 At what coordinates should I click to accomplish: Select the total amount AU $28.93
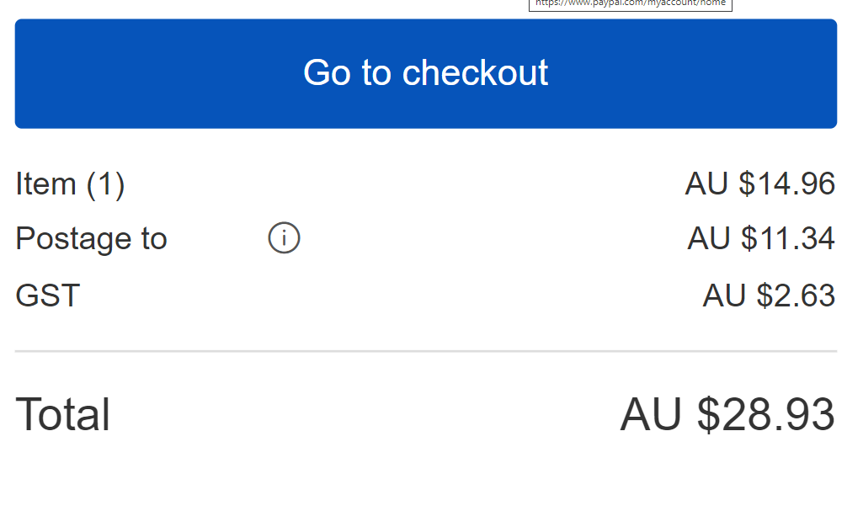click(x=727, y=415)
